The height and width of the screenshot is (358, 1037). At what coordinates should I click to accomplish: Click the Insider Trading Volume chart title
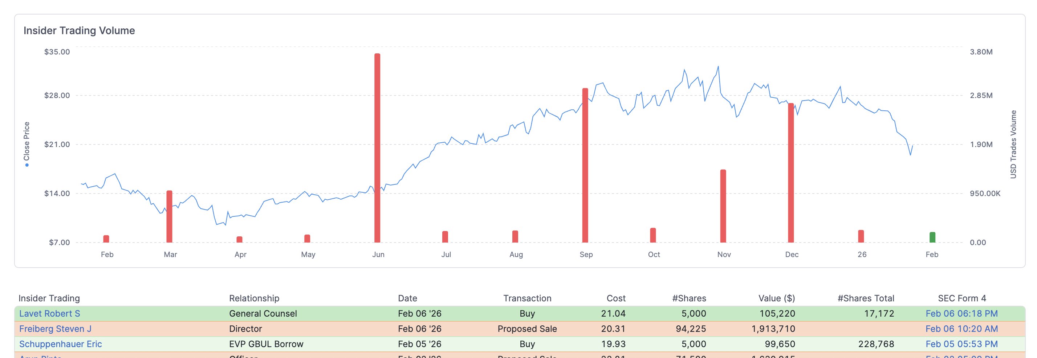click(79, 30)
